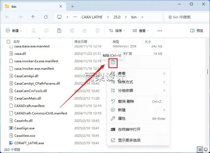
Task: Add a new tab with the plus button
Action: click(72, 6)
